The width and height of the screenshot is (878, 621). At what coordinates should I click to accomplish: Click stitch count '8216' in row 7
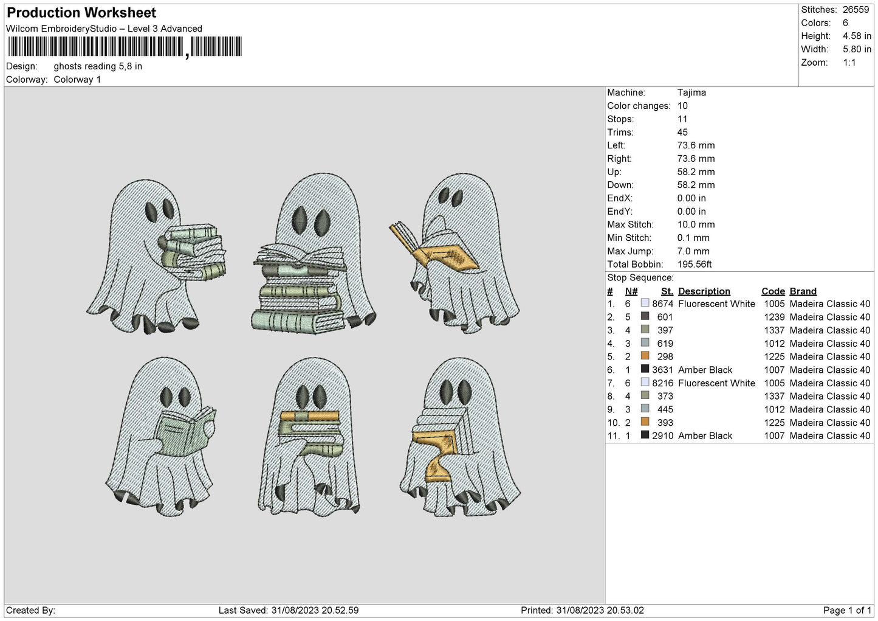pyautogui.click(x=663, y=383)
